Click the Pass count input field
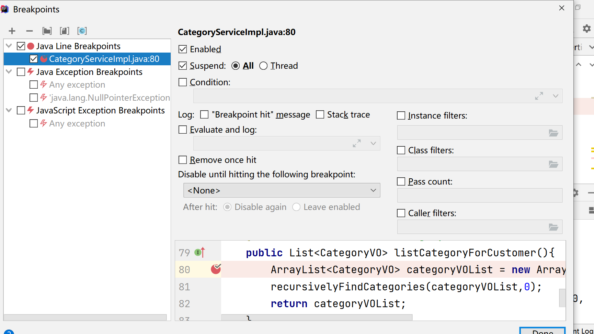This screenshot has height=334, width=594. 480,196
